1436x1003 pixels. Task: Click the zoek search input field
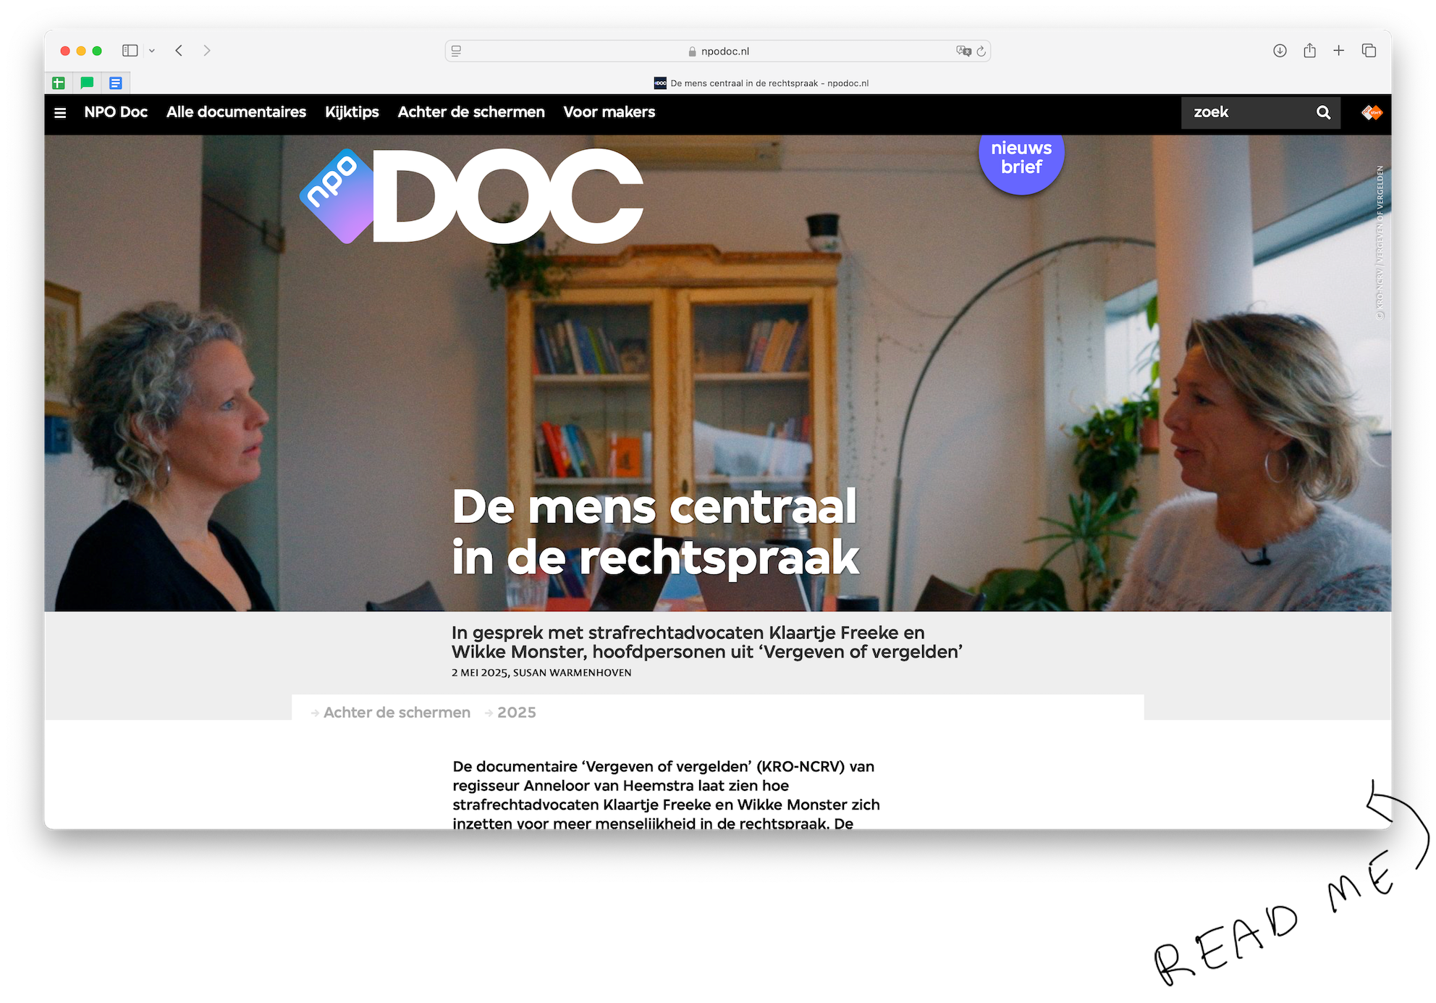[1245, 113]
